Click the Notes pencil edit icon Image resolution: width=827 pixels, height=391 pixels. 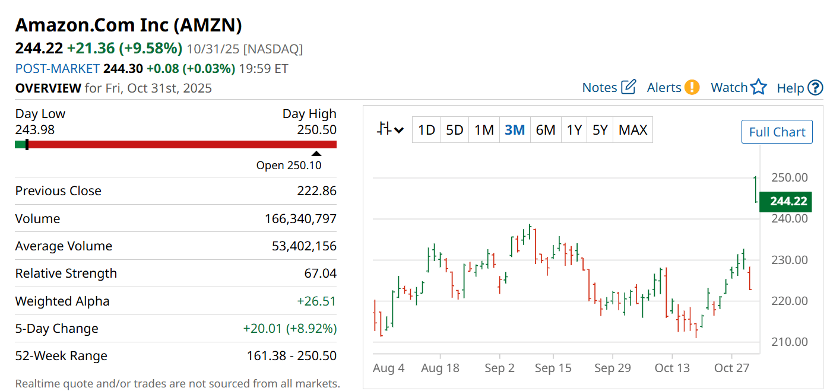pyautogui.click(x=628, y=87)
